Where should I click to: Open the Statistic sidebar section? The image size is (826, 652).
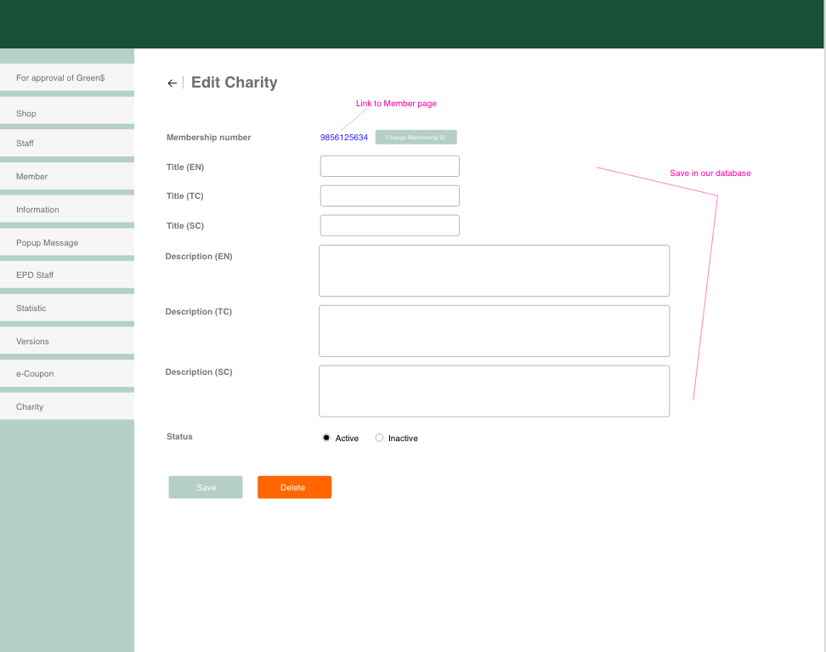(x=67, y=308)
